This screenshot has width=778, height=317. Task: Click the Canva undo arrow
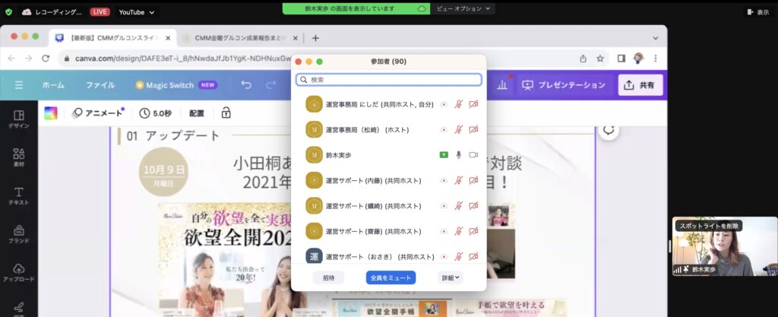pos(246,85)
